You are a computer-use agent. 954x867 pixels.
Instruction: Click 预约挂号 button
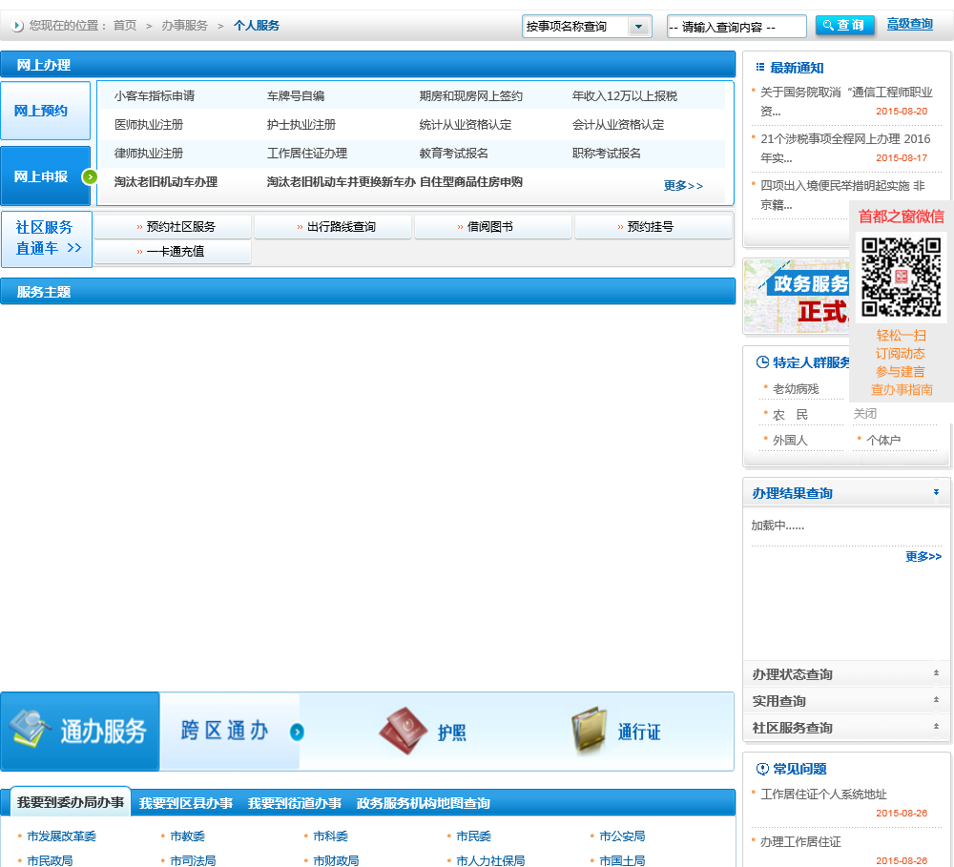653,227
